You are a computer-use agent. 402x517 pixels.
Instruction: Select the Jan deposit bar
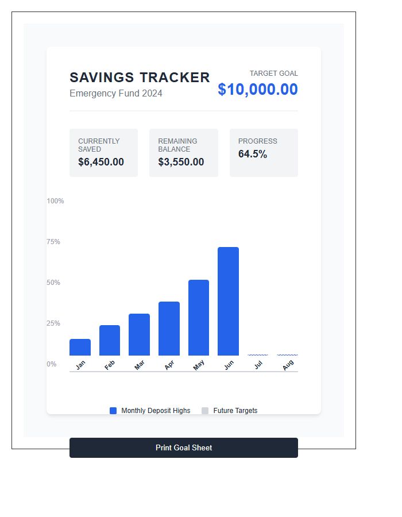tap(79, 348)
